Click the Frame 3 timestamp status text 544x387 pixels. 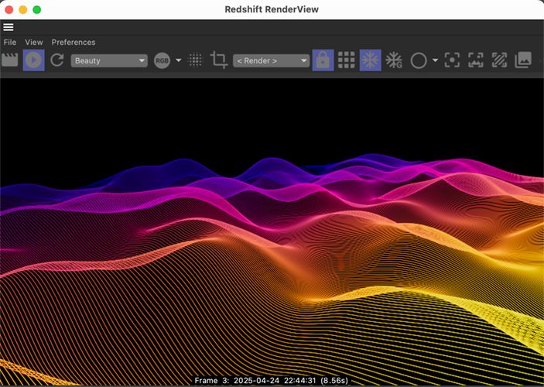click(272, 380)
